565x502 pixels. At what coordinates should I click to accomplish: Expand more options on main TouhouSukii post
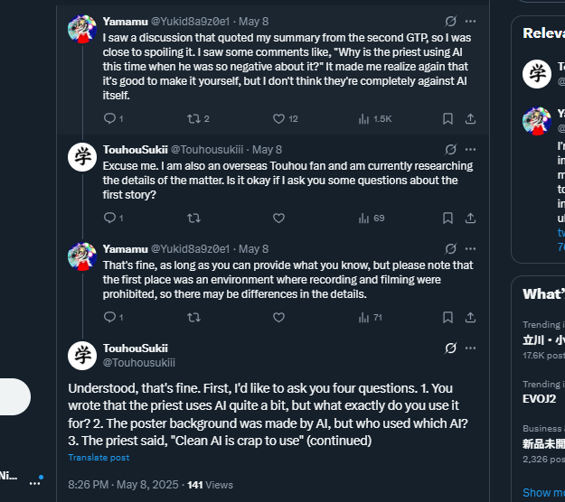(470, 348)
